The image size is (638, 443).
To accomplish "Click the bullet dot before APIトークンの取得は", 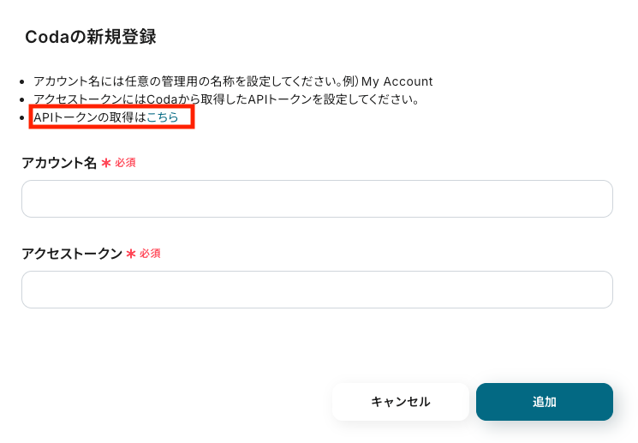I will 23,118.
